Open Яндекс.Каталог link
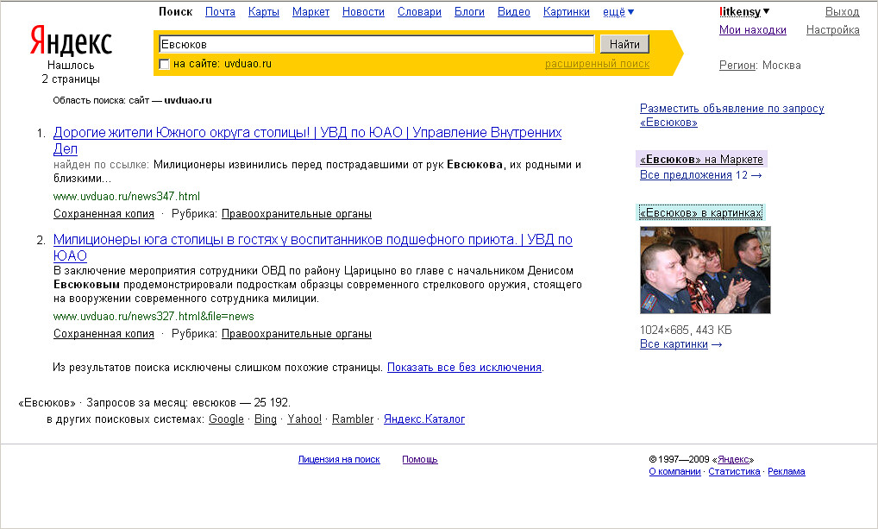Image resolution: width=878 pixels, height=529 pixels. click(x=424, y=419)
